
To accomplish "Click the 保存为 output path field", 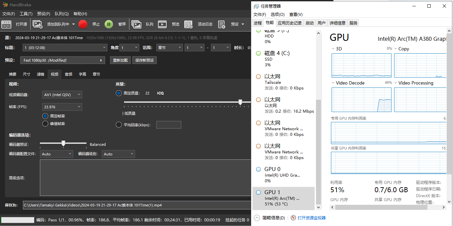I will pos(137,205).
